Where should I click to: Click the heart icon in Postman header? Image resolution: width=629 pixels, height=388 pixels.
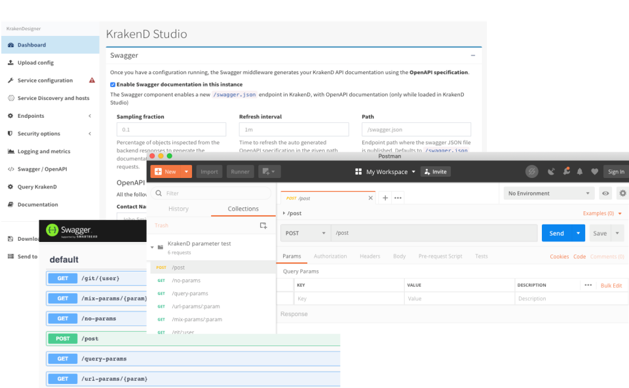(x=594, y=171)
